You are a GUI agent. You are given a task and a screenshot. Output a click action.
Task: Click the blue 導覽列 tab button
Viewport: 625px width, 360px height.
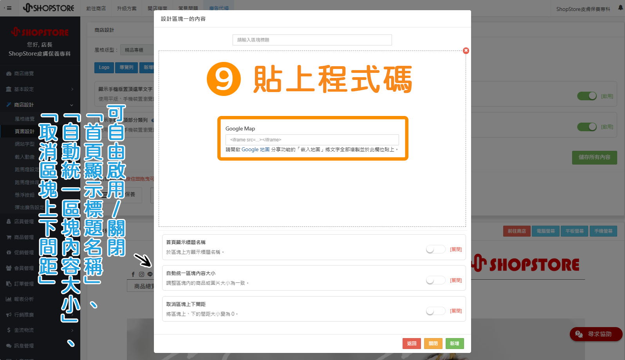point(126,68)
